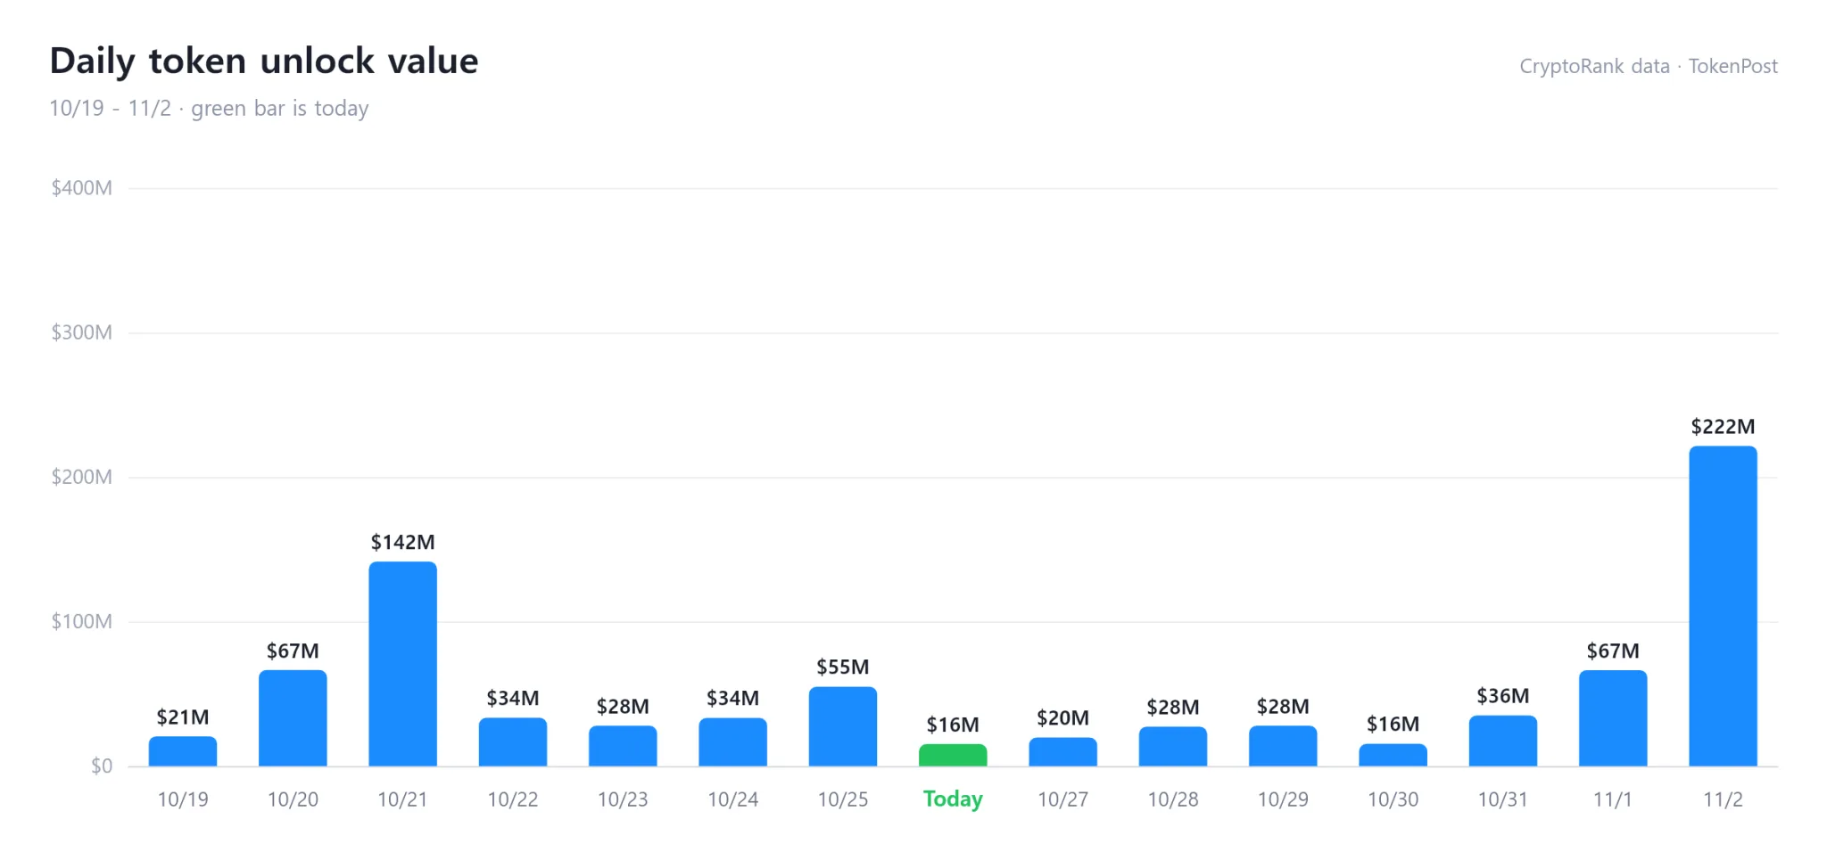Select the "$142M" value label
Screen dimensions: 1827x852
click(403, 543)
